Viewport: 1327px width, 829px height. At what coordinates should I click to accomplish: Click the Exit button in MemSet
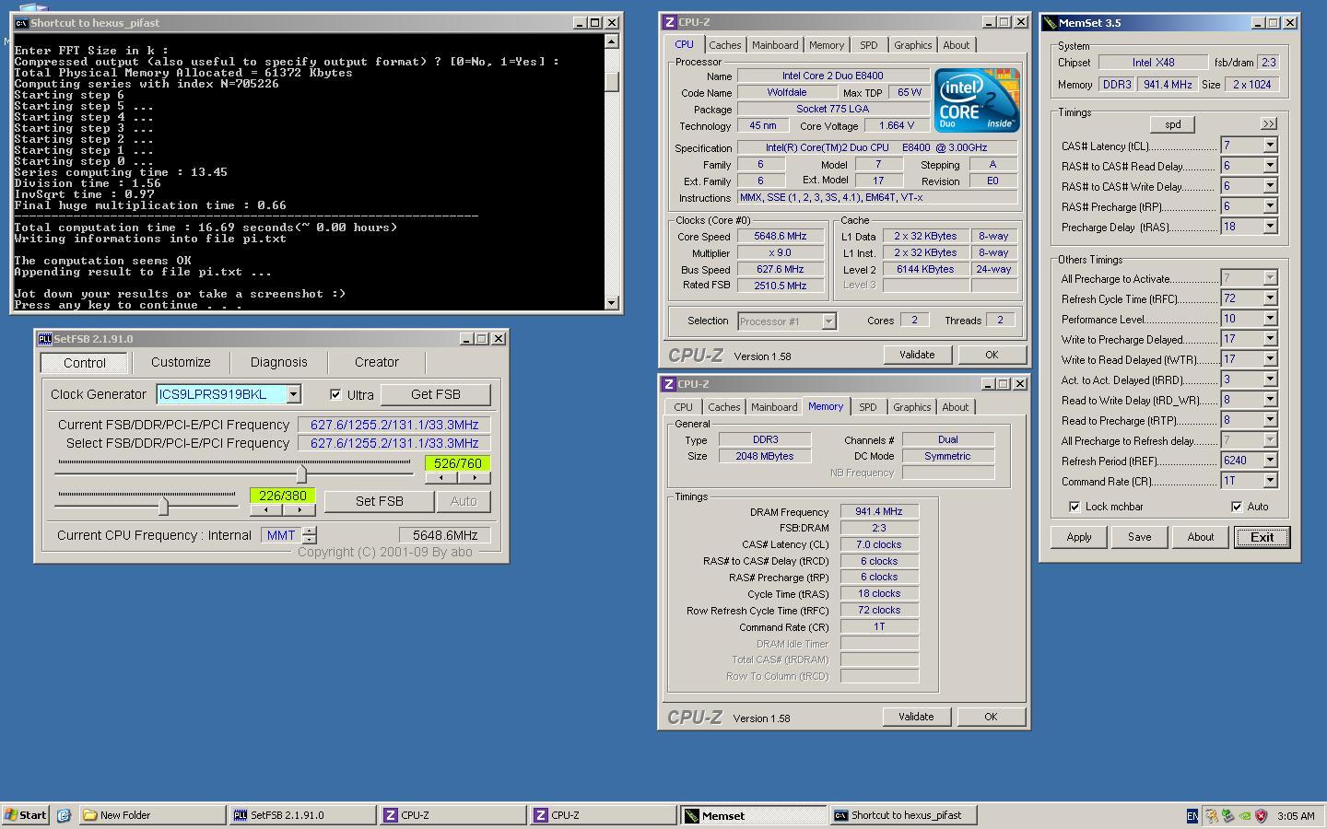tap(1262, 537)
